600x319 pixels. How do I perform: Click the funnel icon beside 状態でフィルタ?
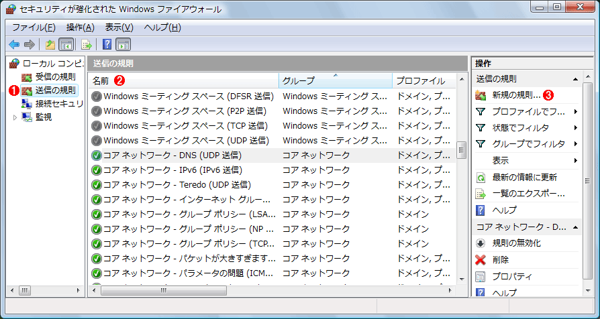[481, 127]
